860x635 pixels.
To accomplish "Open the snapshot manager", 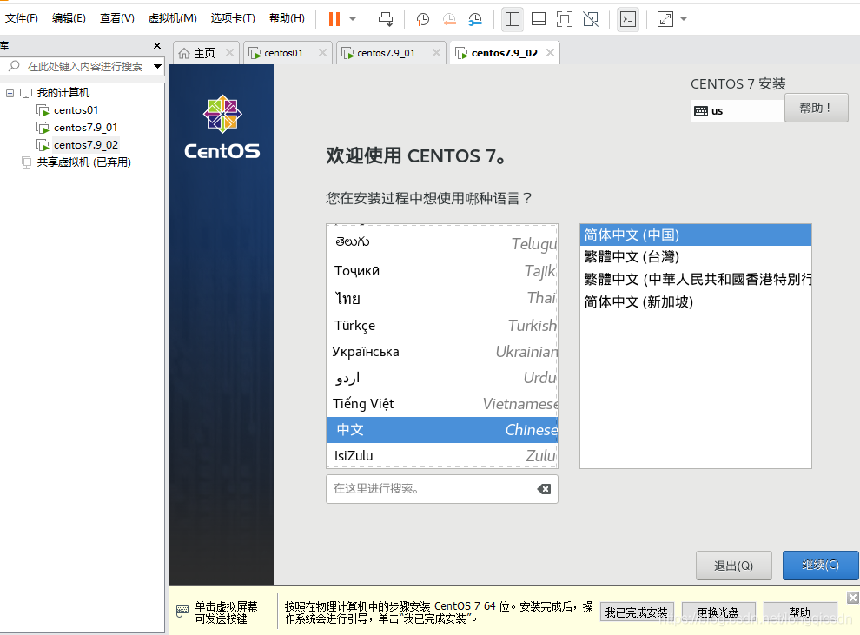I will click(475, 19).
